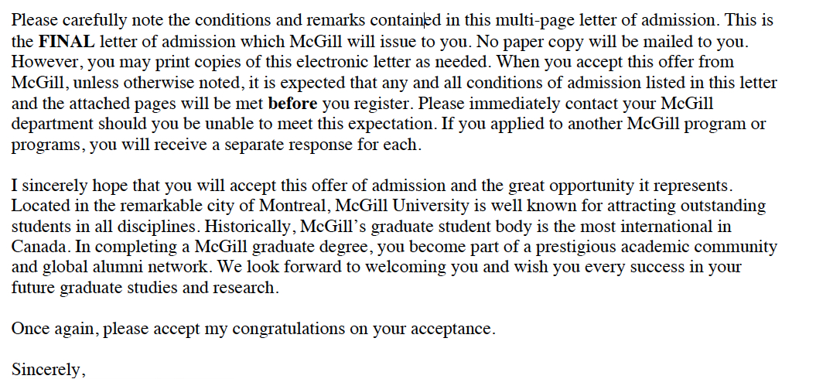The image size is (816, 379).
Task: Click the word programs at line start
Action: click(x=46, y=144)
